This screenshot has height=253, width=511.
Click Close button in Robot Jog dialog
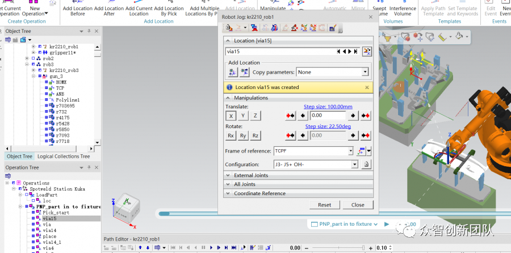coord(358,205)
